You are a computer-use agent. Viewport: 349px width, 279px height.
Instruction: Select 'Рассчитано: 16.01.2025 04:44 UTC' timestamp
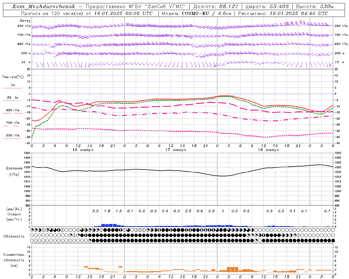283,13
